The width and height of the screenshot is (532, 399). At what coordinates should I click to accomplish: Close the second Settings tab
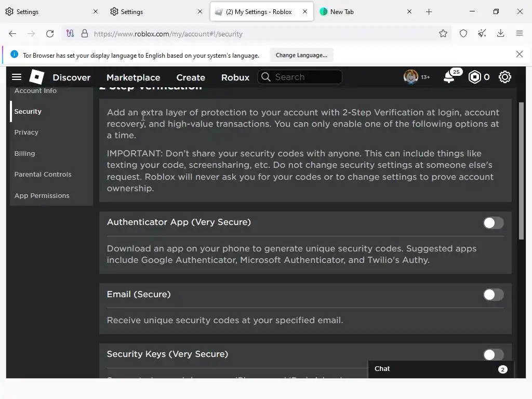point(200,11)
